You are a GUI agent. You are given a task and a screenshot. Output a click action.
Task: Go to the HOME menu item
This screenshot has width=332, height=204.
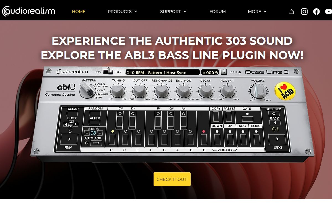click(79, 12)
